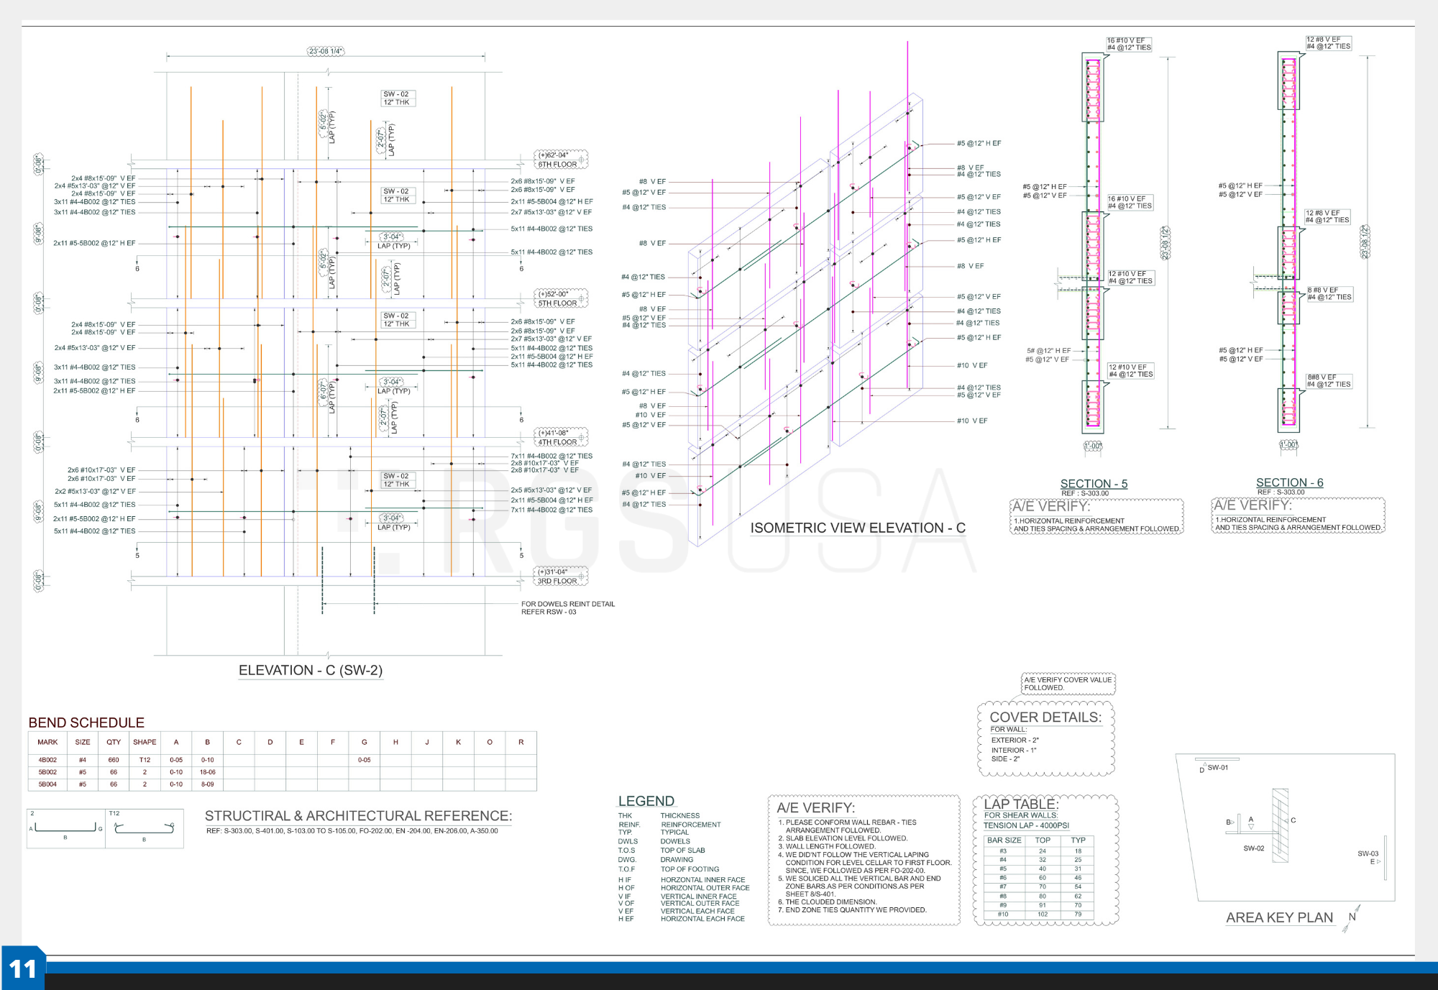Viewport: 1438px width, 990px height.
Task: Click the BEND SCHEDULE heading
Action: pyautogui.click(x=86, y=723)
